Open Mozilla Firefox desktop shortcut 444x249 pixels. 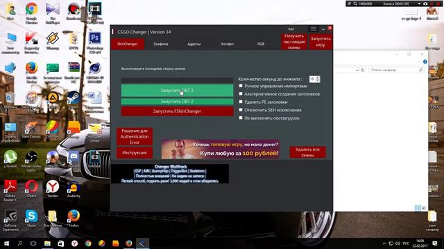tap(31, 73)
